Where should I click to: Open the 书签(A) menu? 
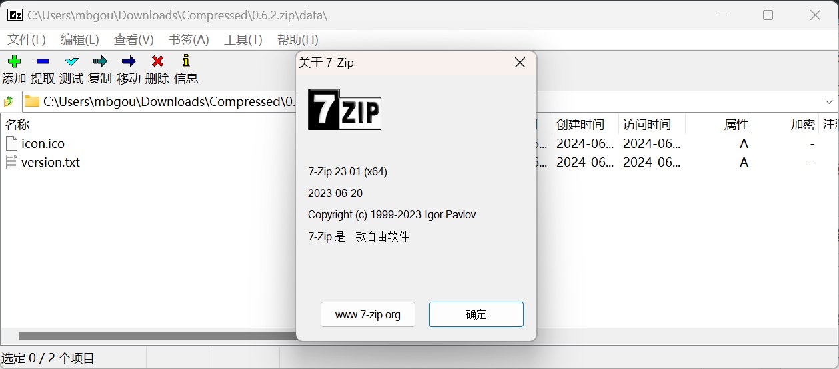point(189,39)
